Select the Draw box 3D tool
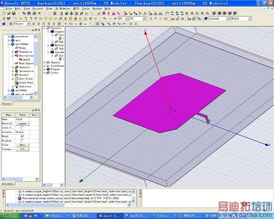 [x=66, y=19]
